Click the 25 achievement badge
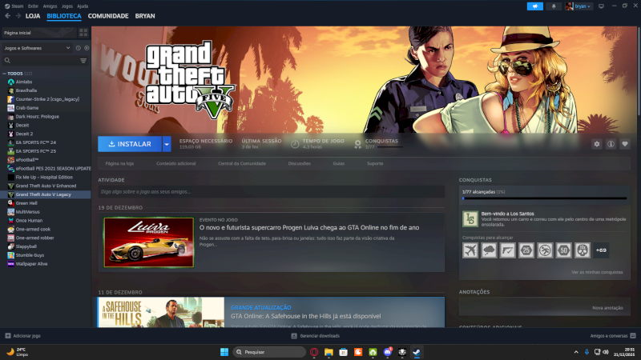 tap(526, 250)
